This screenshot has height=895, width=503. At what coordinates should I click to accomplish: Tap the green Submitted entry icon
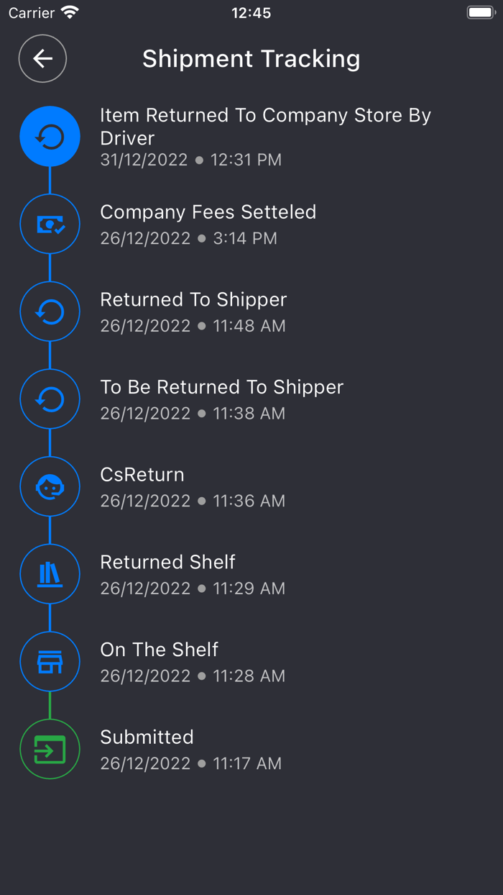click(50, 749)
